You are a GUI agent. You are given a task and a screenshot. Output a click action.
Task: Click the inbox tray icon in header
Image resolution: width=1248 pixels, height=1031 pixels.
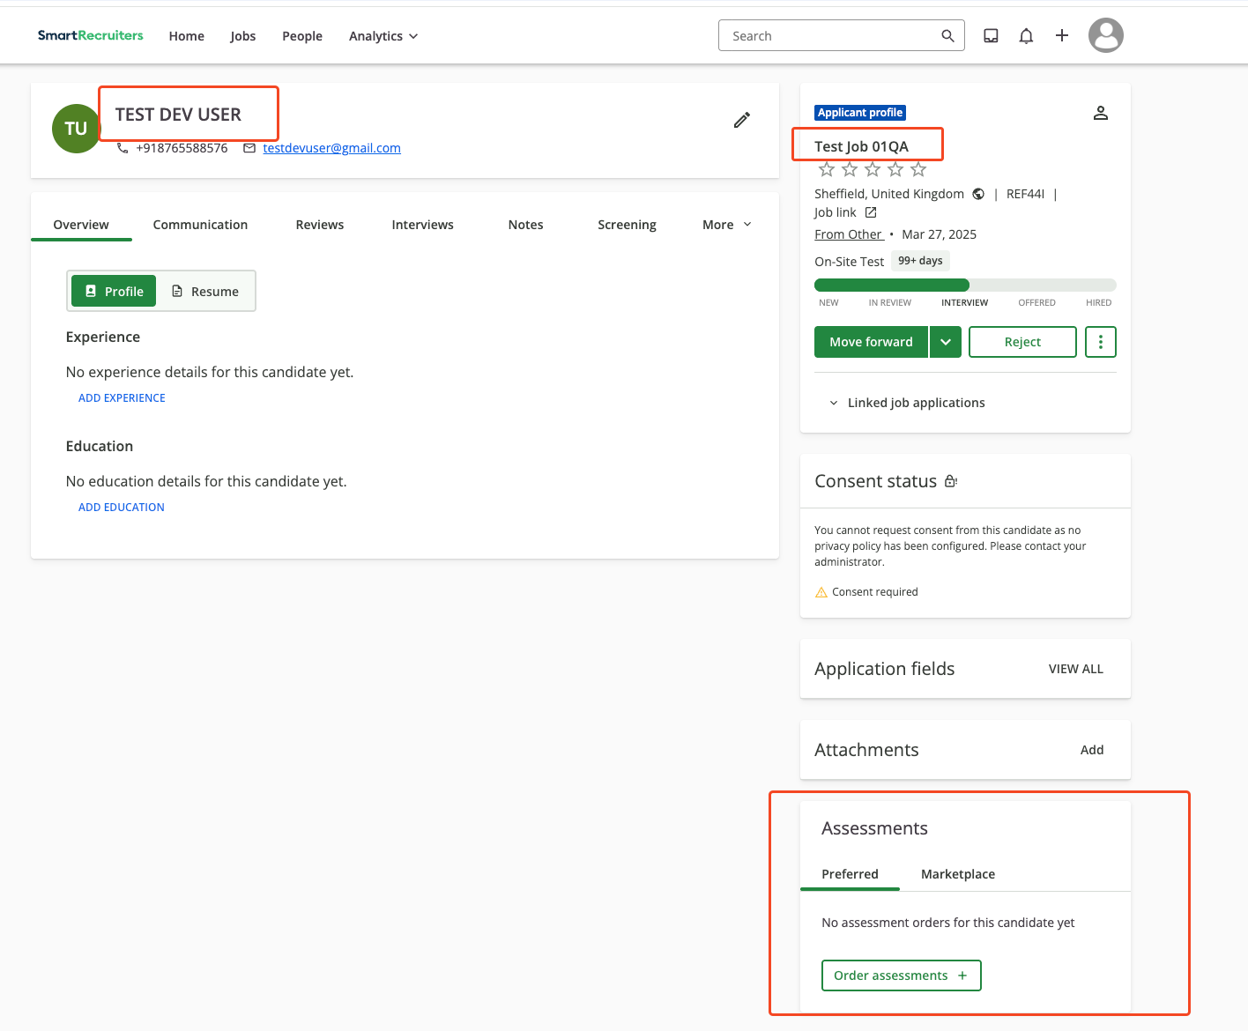click(991, 35)
